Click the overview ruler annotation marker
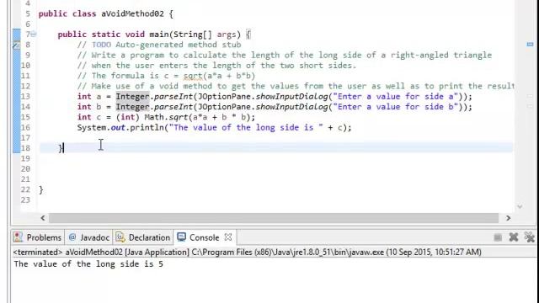 [530, 45]
